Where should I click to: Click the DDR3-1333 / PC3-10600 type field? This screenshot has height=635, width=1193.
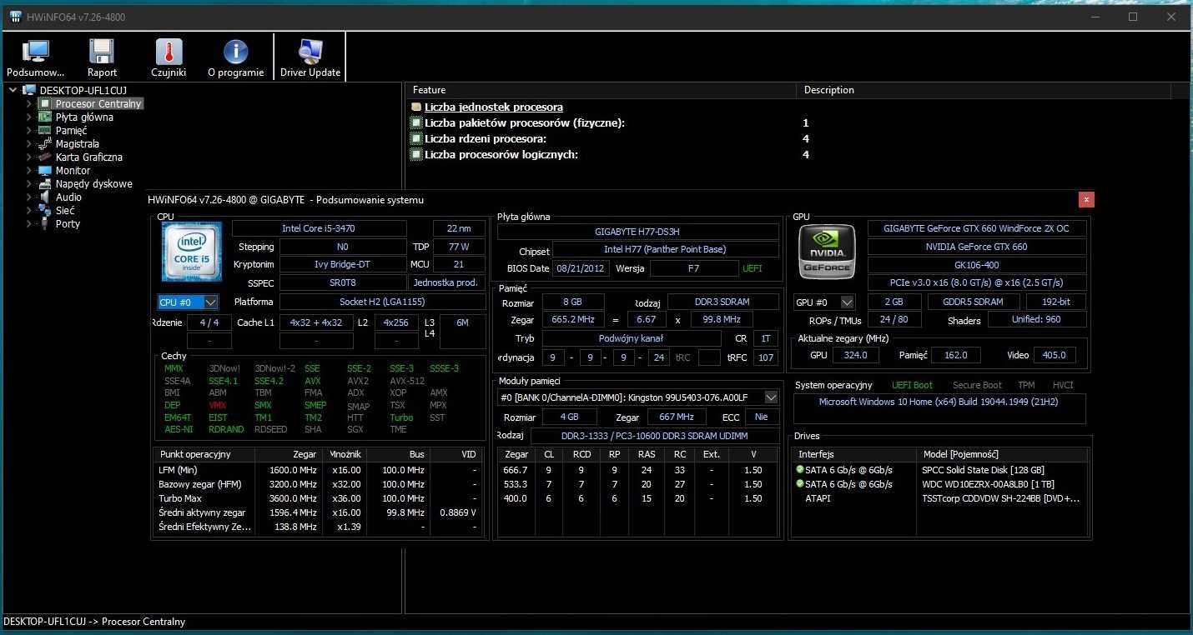(x=655, y=436)
